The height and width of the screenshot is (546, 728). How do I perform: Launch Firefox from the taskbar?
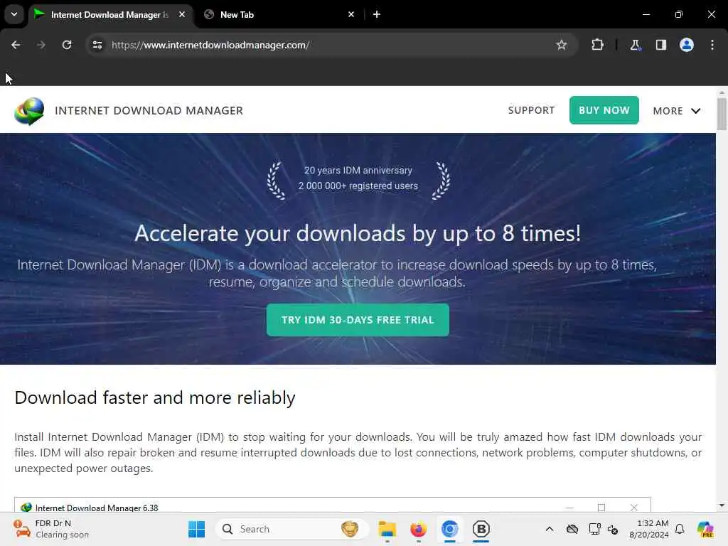[x=418, y=529]
